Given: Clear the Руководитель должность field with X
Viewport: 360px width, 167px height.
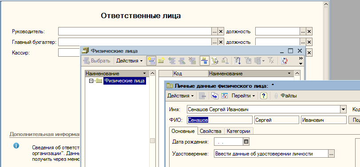Looking at the screenshot, I should click(309, 31).
